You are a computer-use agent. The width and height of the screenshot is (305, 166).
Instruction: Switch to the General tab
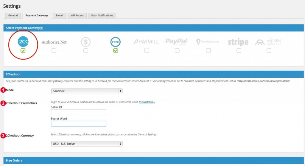point(13,15)
